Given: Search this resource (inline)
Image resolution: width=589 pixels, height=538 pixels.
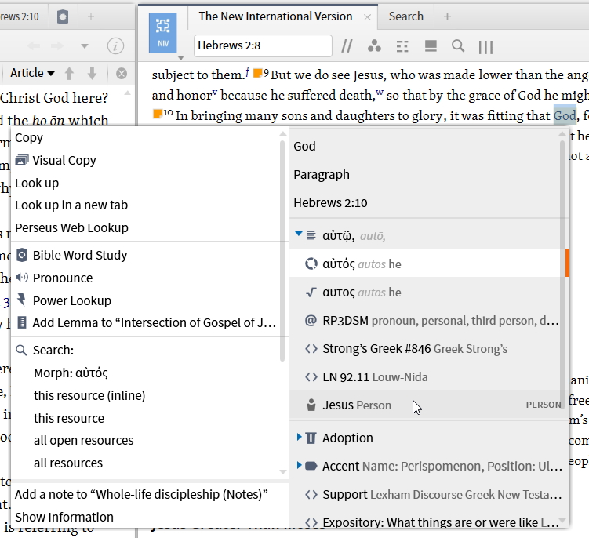Looking at the screenshot, I should click(89, 395).
